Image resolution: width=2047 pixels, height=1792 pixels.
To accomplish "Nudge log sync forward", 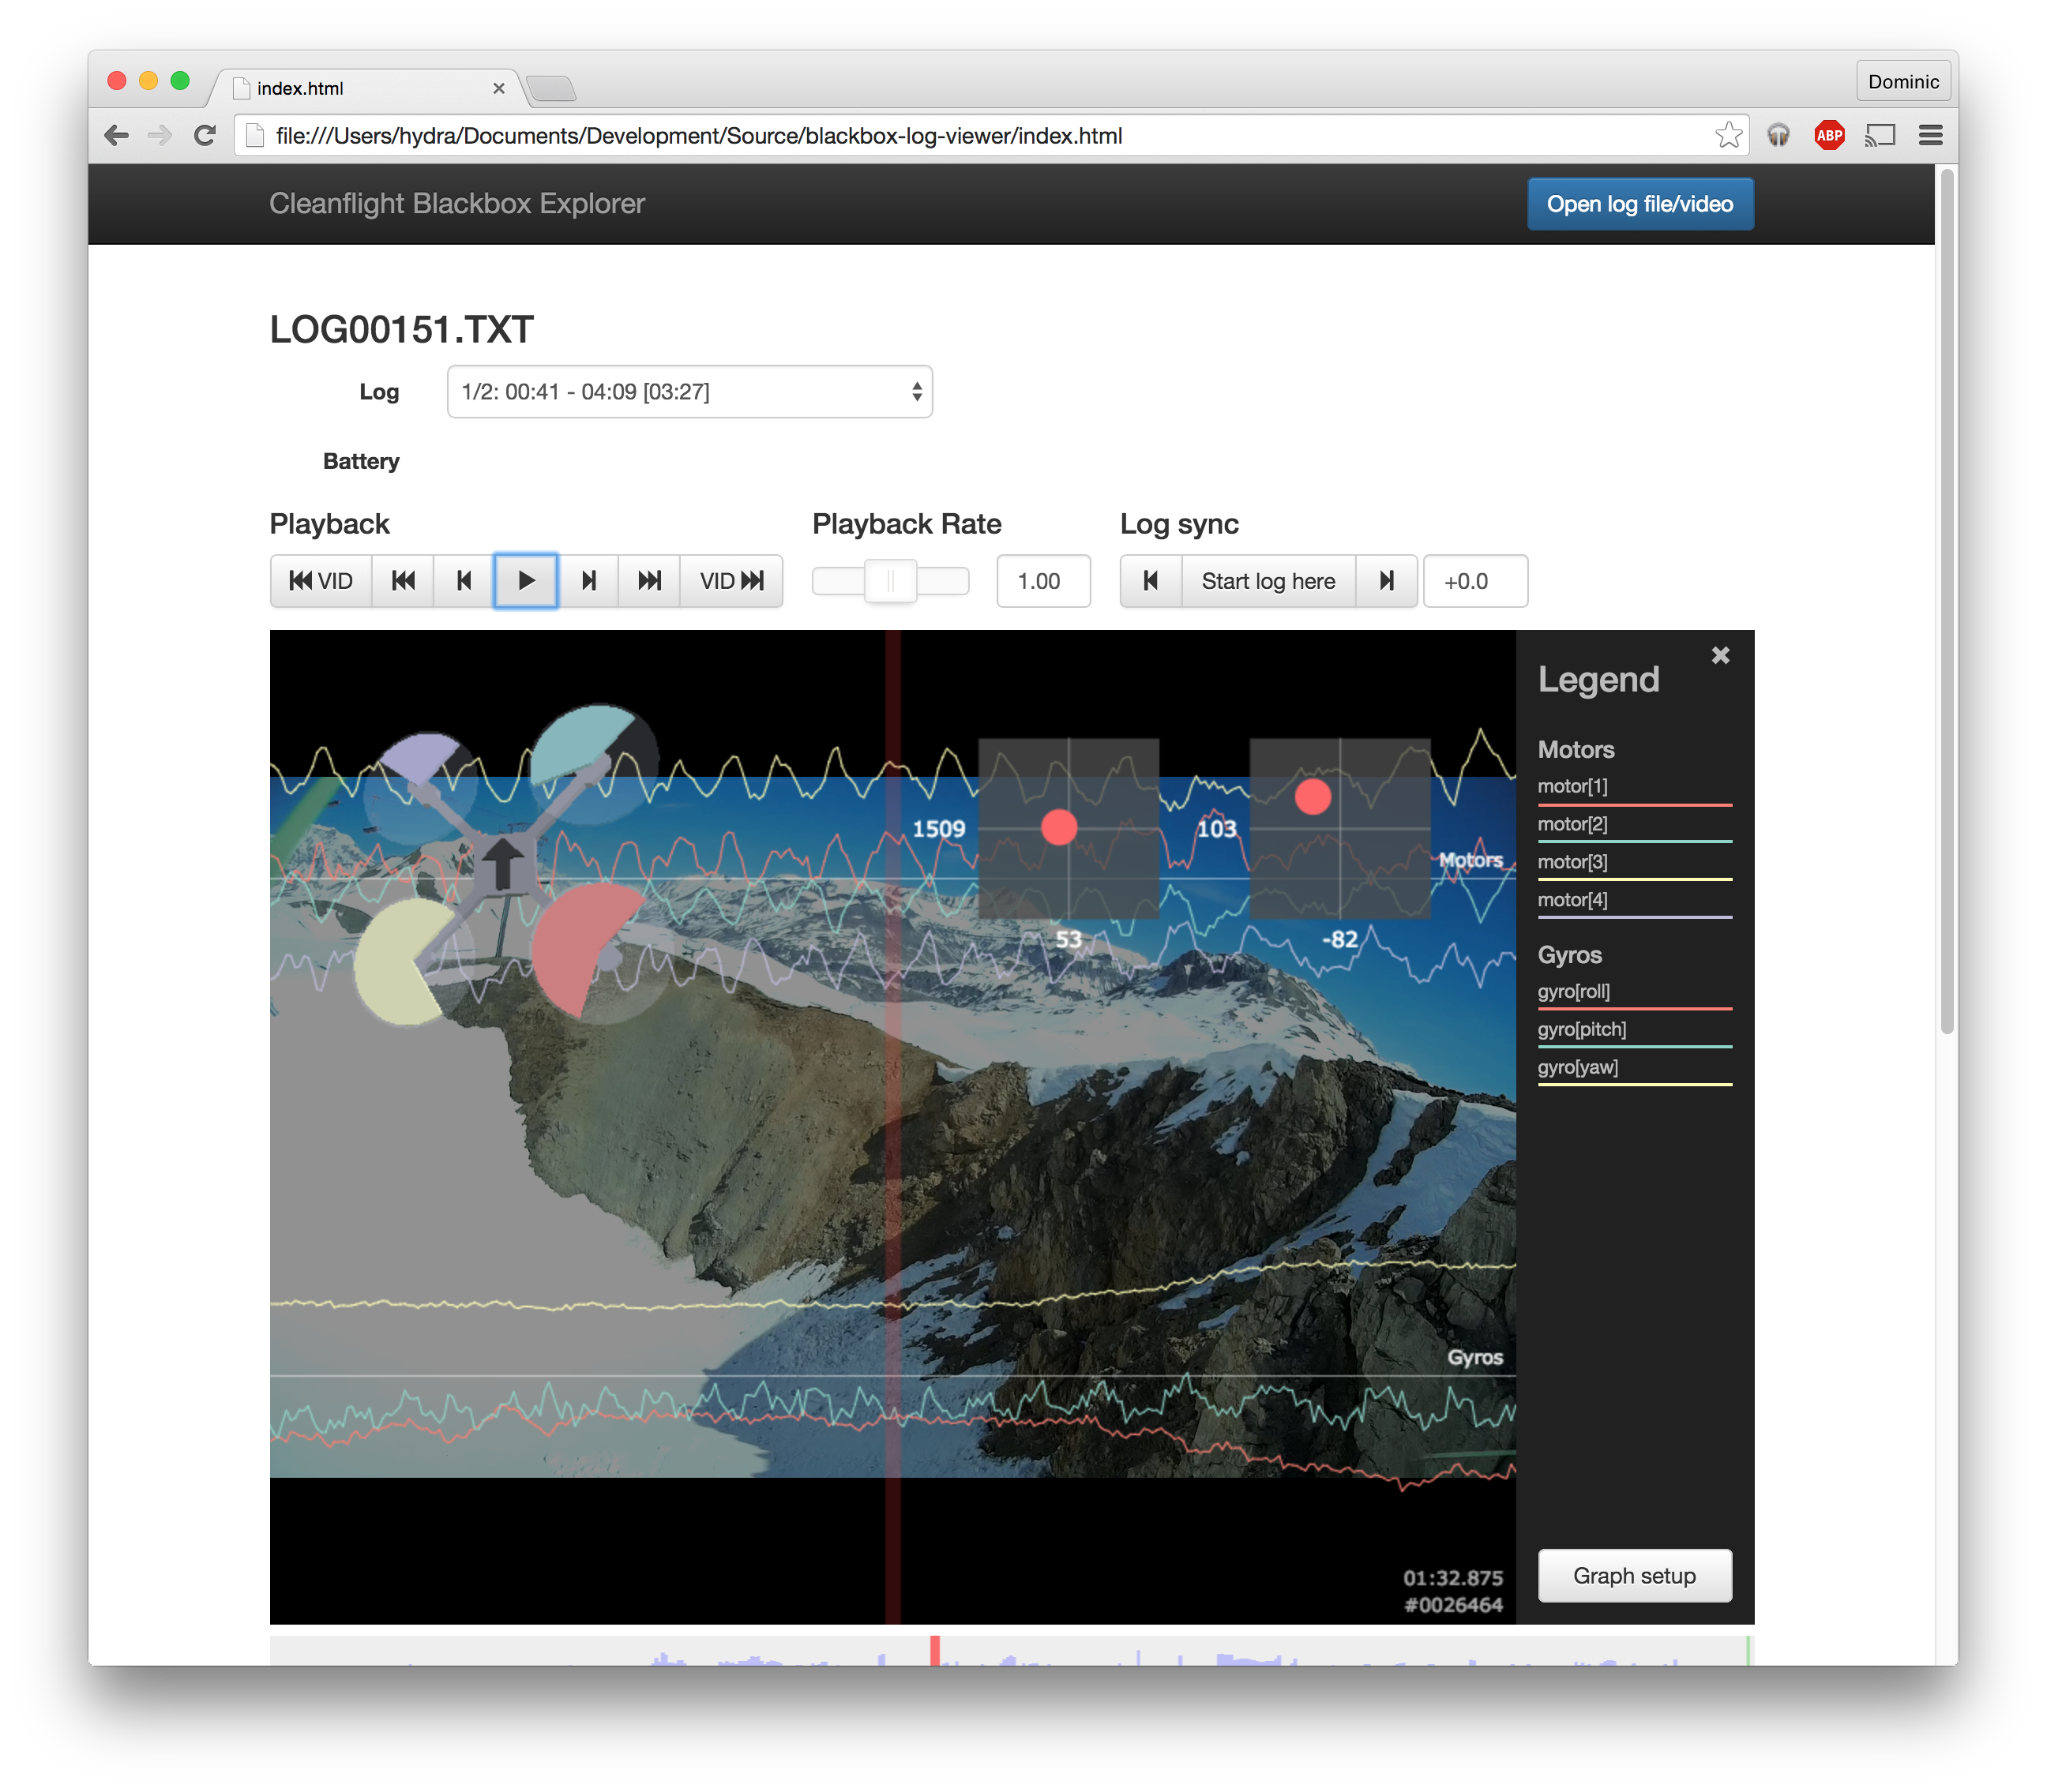I will click(1387, 581).
